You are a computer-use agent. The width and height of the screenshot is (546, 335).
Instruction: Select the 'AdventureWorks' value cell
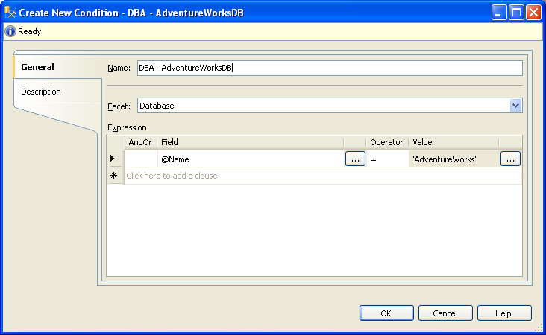(454, 159)
